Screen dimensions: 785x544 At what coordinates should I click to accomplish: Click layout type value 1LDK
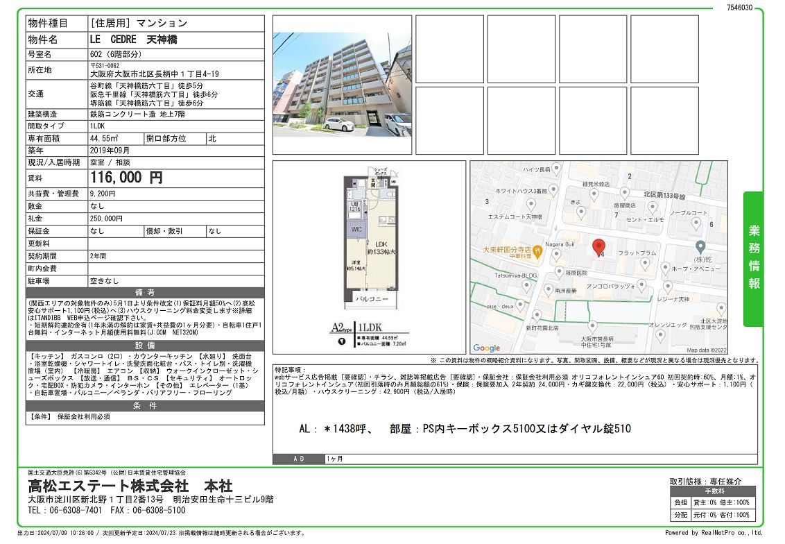click(98, 126)
